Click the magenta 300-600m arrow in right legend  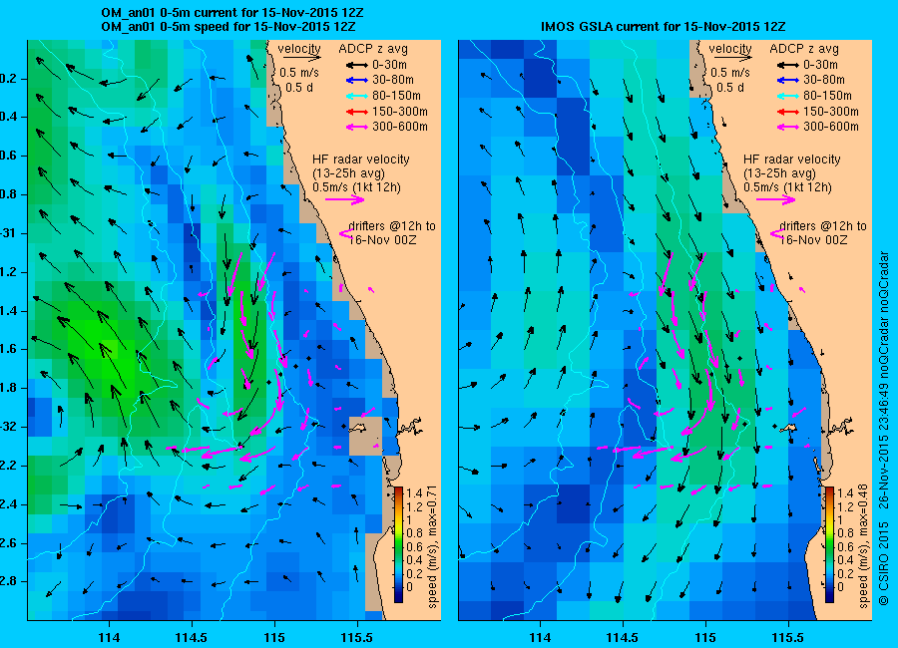click(788, 127)
